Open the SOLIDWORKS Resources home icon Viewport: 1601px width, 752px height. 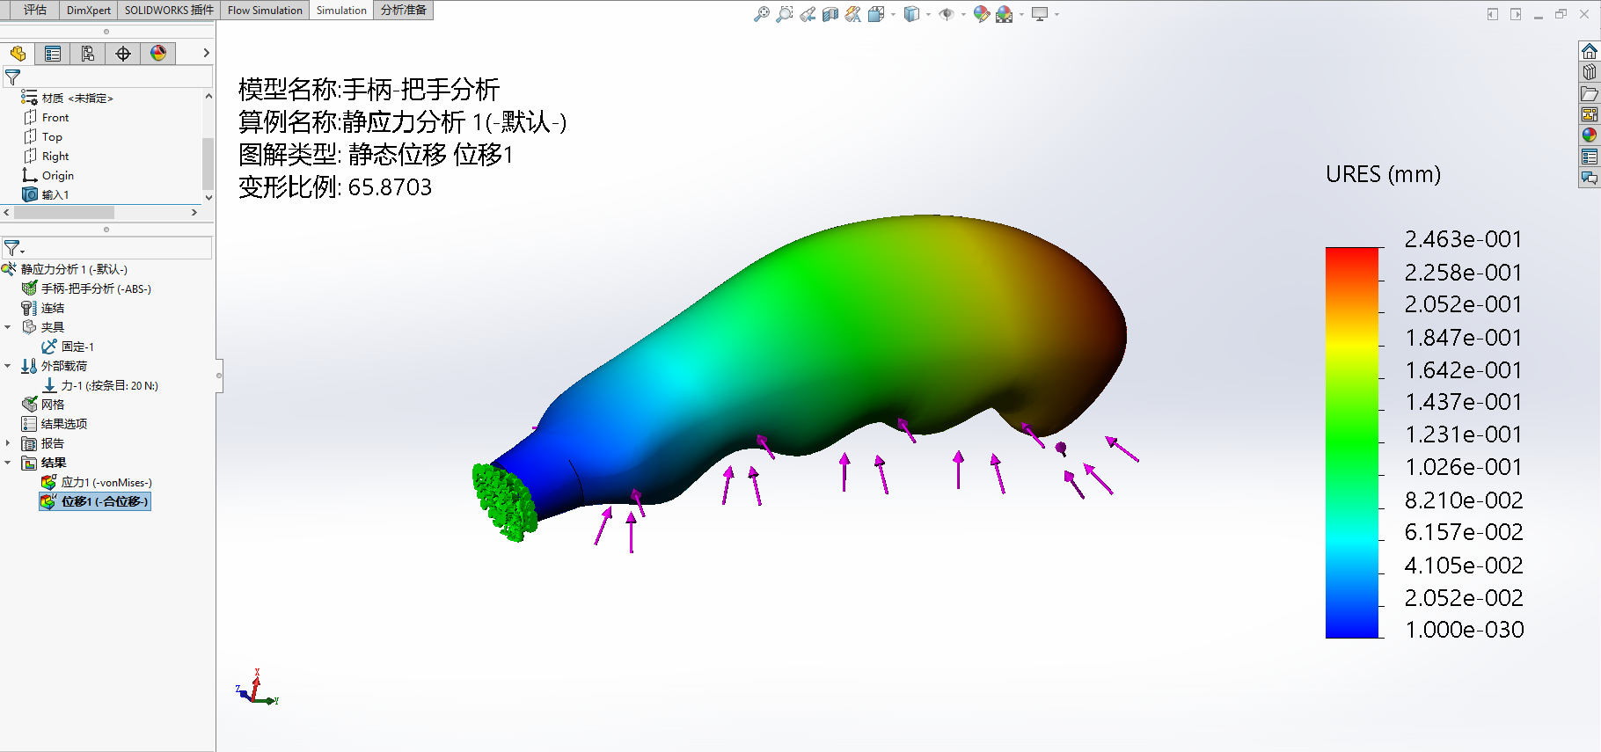pos(1589,51)
